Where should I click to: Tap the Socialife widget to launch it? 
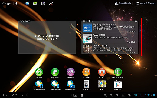[47, 37]
